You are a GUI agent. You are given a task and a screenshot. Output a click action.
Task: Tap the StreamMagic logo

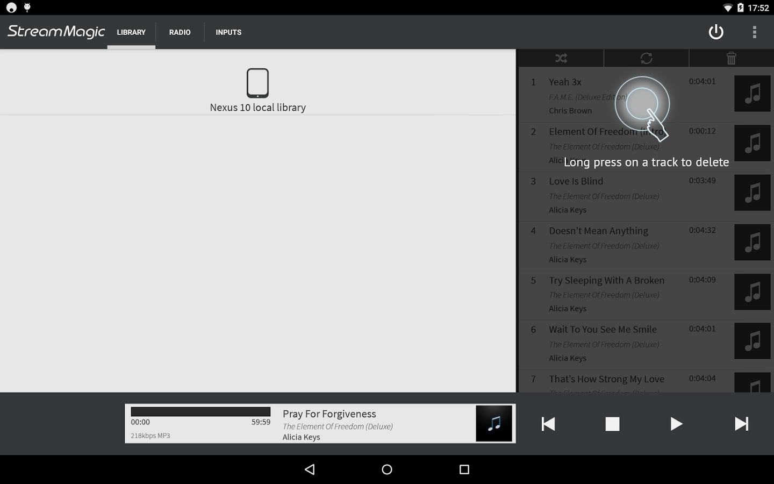click(x=56, y=32)
